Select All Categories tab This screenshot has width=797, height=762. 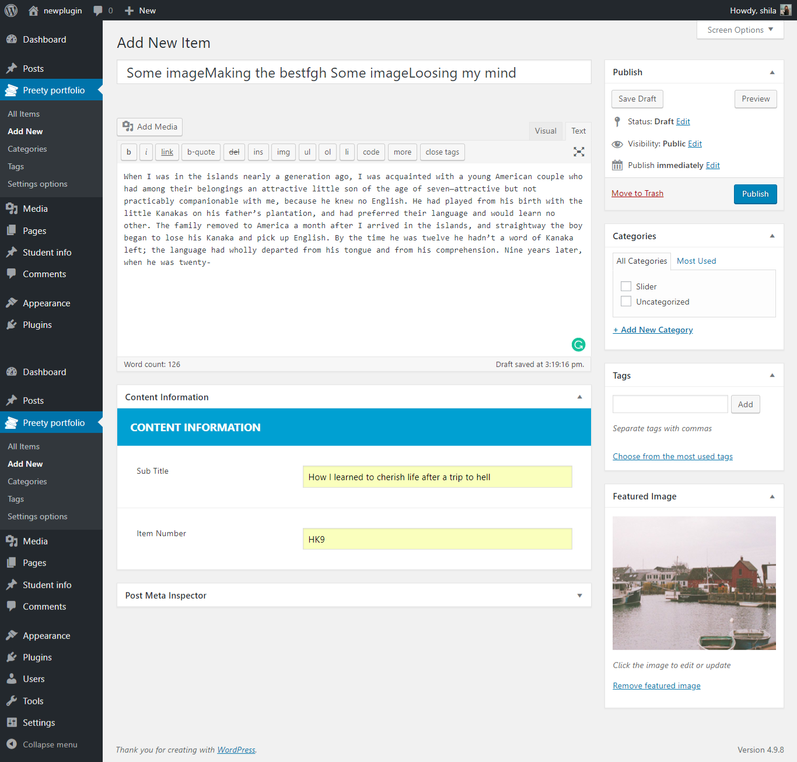641,261
